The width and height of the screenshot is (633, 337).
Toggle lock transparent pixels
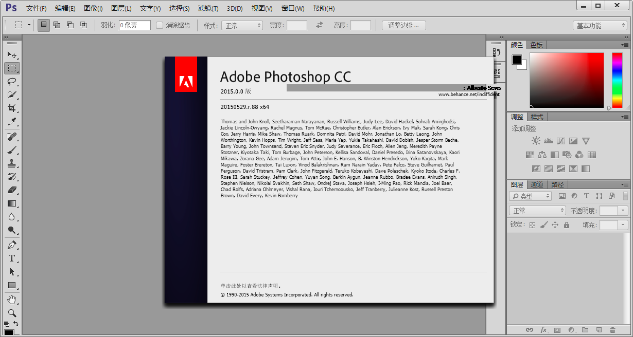coord(533,225)
